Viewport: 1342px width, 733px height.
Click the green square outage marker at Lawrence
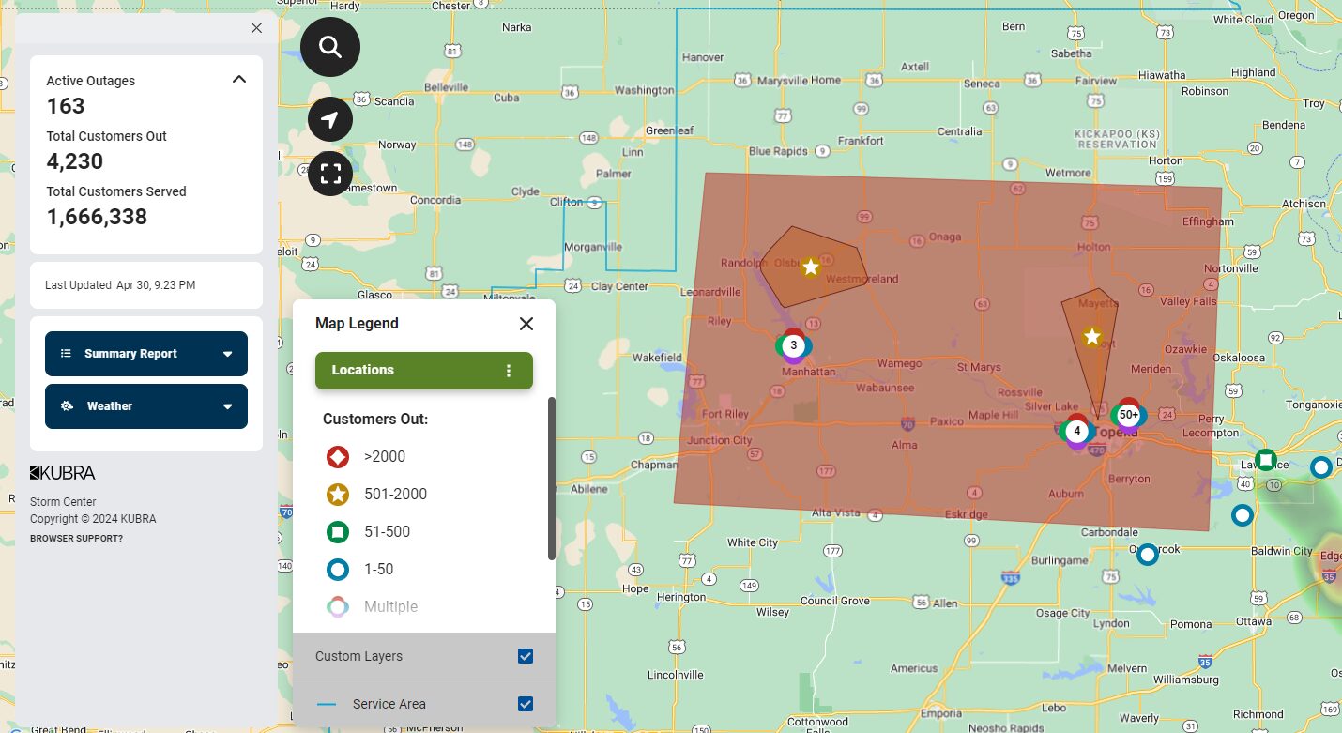point(1266,460)
